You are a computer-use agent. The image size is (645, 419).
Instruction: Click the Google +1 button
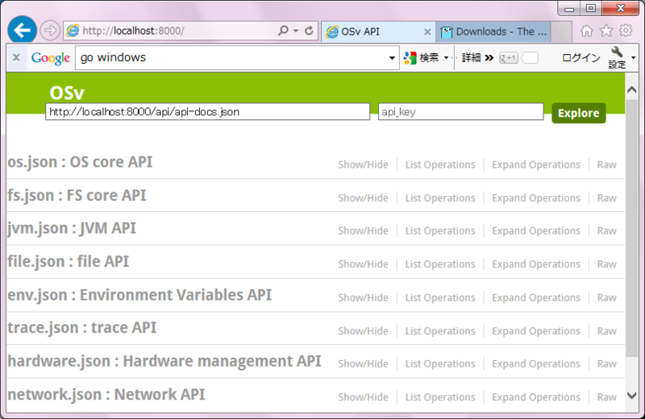tap(509, 58)
